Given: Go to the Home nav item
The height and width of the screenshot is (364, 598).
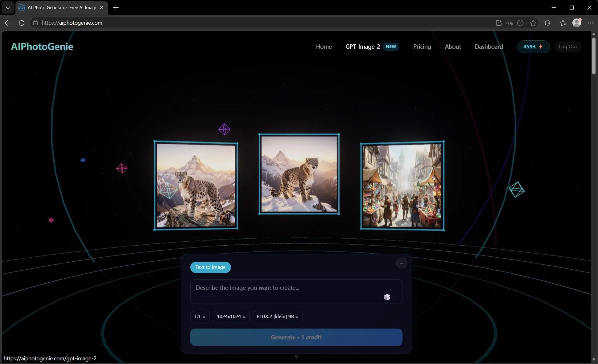Looking at the screenshot, I should (324, 47).
